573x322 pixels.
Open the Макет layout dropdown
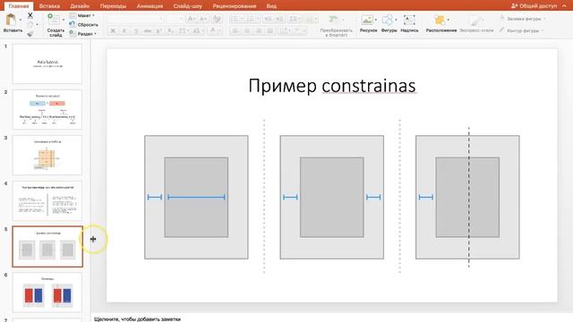point(82,15)
